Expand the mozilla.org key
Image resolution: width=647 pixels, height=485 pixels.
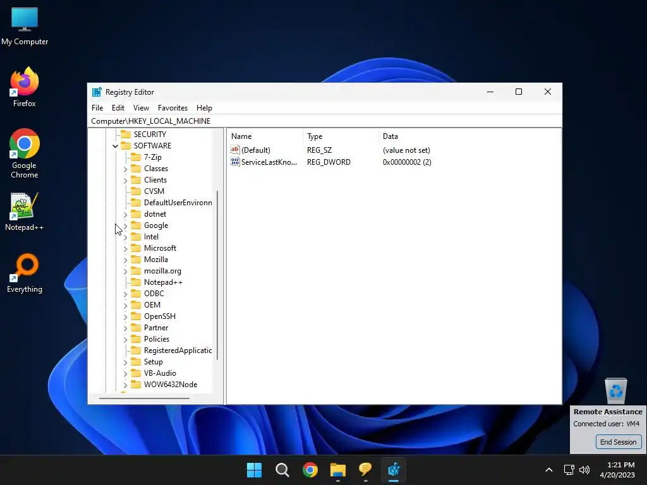point(126,272)
